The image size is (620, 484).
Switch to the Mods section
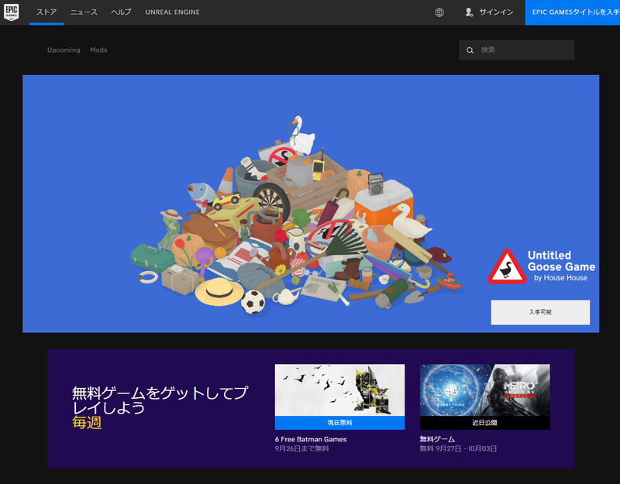point(98,50)
